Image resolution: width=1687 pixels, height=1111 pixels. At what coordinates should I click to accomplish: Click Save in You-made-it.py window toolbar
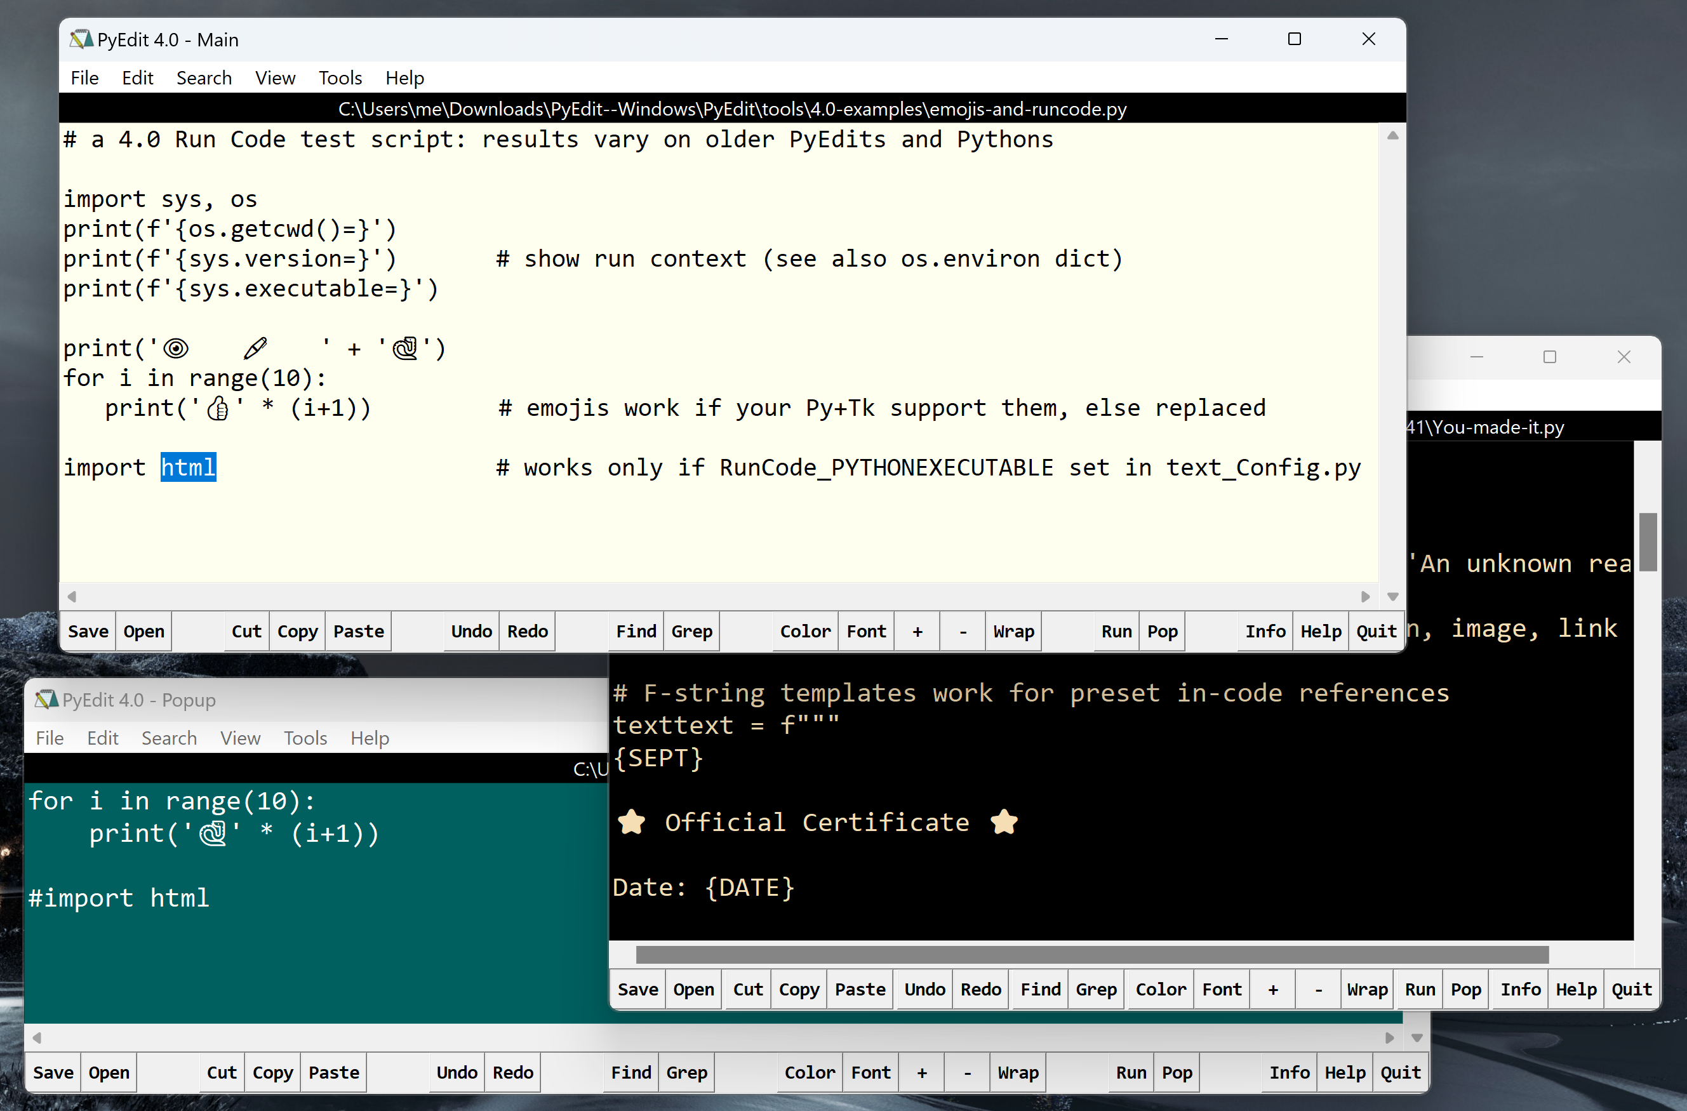638,989
